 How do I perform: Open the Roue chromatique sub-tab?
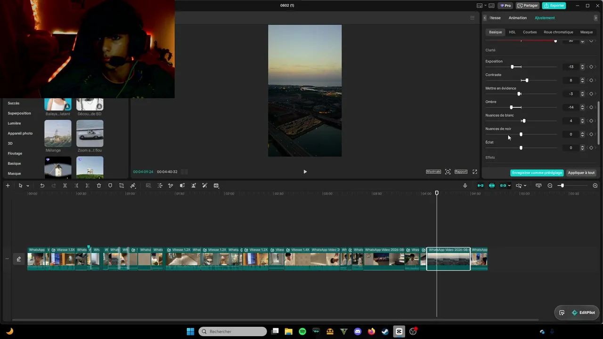pyautogui.click(x=558, y=32)
